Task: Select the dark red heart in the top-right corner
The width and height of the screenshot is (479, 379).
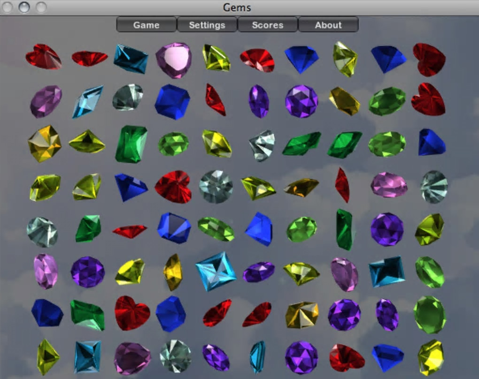Action: (429, 60)
